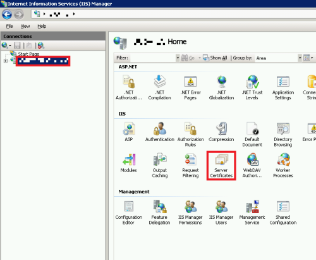The width and height of the screenshot is (316, 260).
Task: Open Default Document feature
Action: 252,134
